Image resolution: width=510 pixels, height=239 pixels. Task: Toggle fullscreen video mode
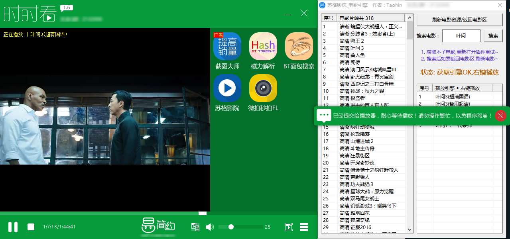click(x=288, y=227)
